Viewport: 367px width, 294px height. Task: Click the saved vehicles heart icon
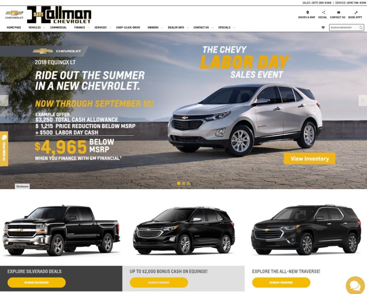point(323,28)
